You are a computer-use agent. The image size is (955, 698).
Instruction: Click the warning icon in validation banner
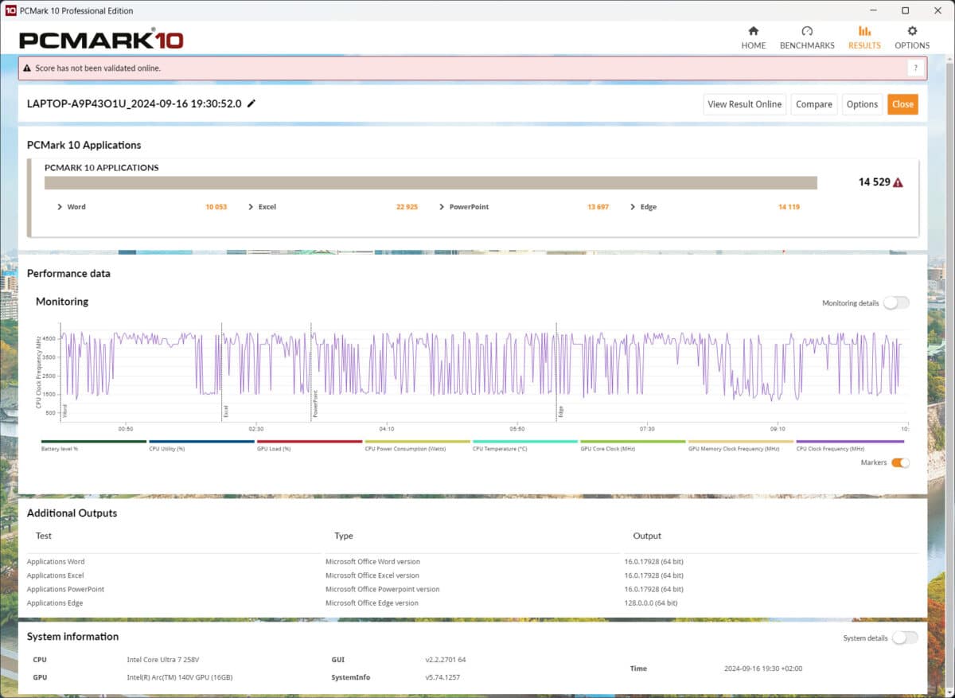click(x=27, y=68)
